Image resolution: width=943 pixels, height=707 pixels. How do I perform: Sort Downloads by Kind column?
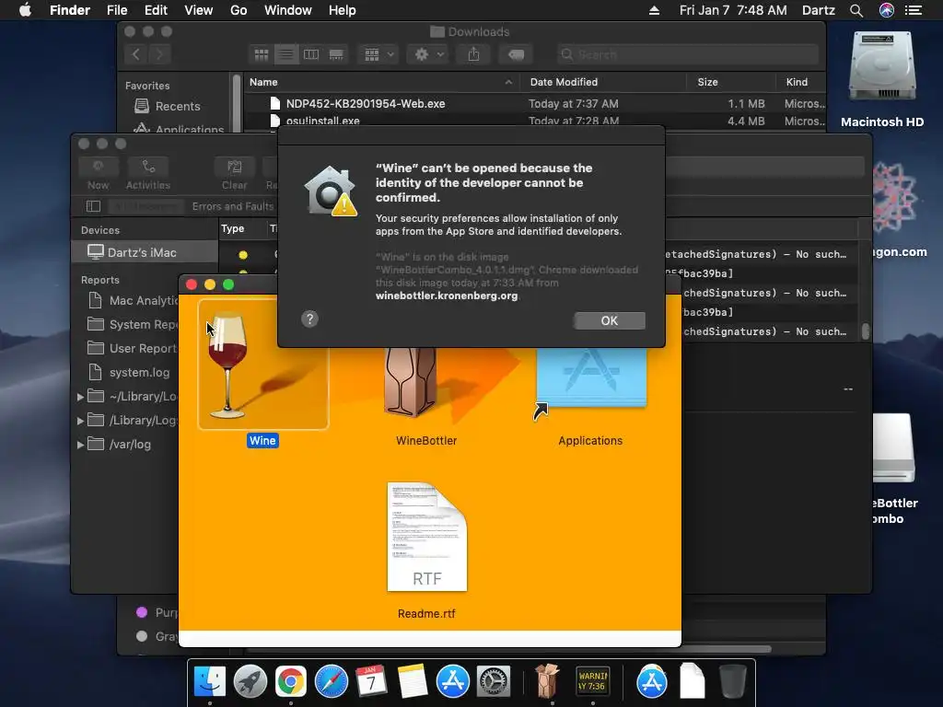click(800, 82)
